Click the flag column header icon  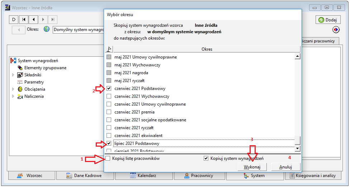pos(109,49)
